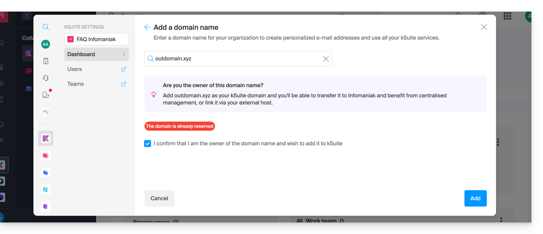Viewport: 543px width, 234px height.
Task: Click the Add button
Action: 475,199
